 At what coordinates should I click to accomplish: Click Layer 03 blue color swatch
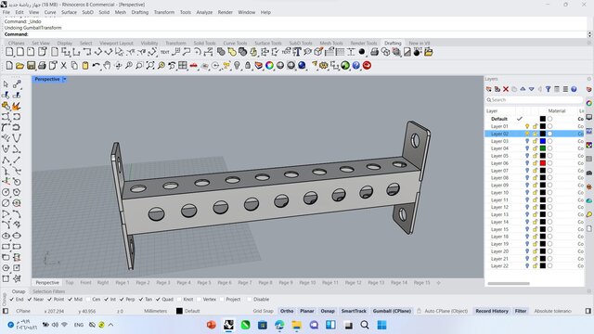click(543, 141)
